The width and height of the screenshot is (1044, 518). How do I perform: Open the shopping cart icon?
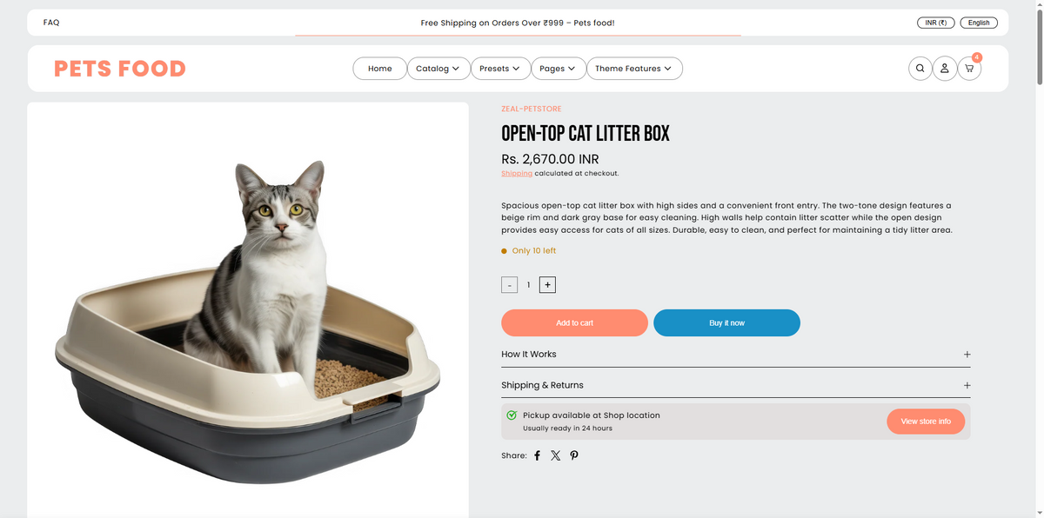coord(969,69)
